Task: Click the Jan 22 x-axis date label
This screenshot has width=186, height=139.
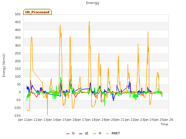Action: pyautogui.click(x=130, y=120)
